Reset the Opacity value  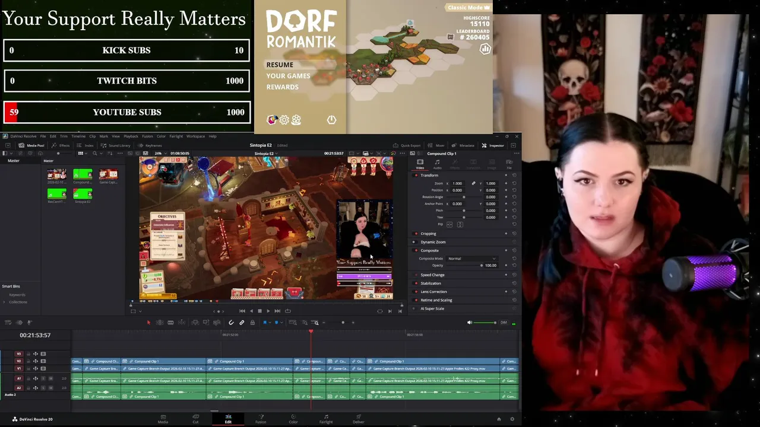(x=514, y=266)
